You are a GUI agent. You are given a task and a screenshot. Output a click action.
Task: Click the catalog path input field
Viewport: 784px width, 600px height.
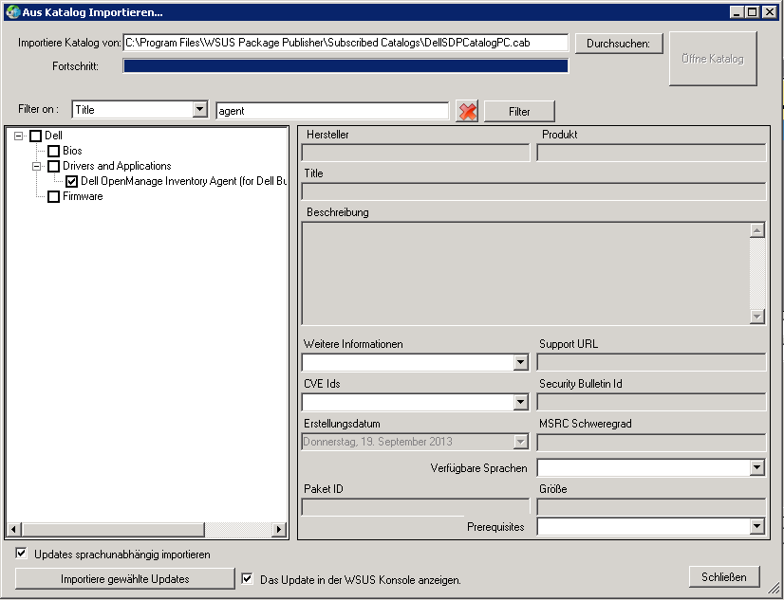[x=345, y=43]
